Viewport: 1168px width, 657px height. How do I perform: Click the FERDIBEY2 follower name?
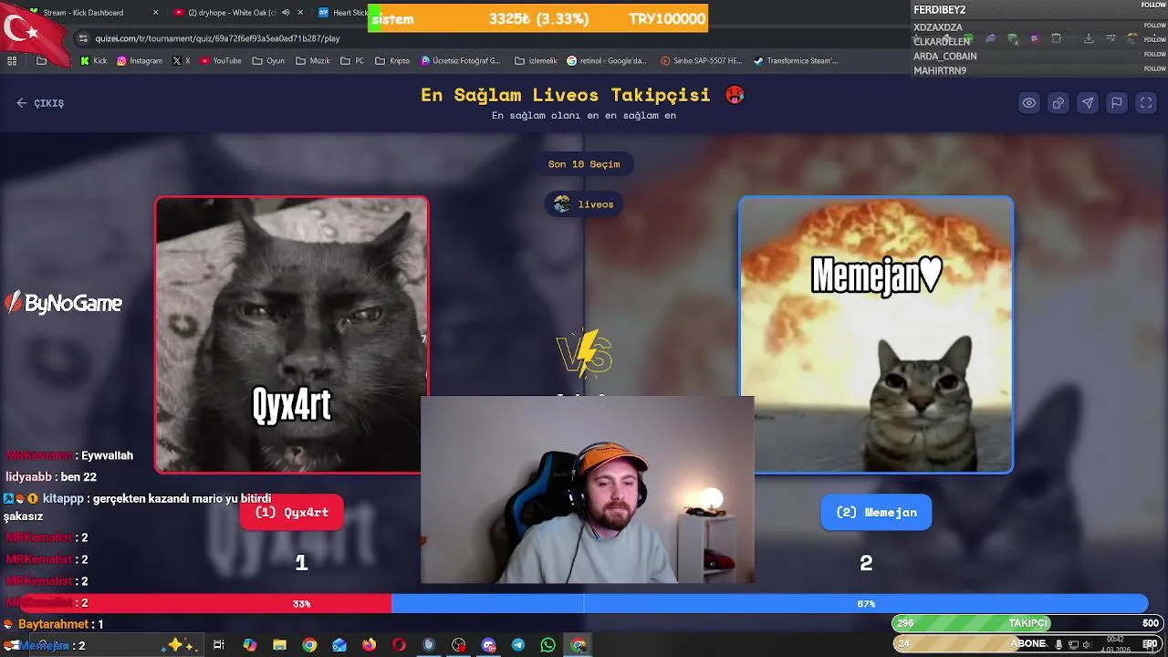tap(940, 10)
